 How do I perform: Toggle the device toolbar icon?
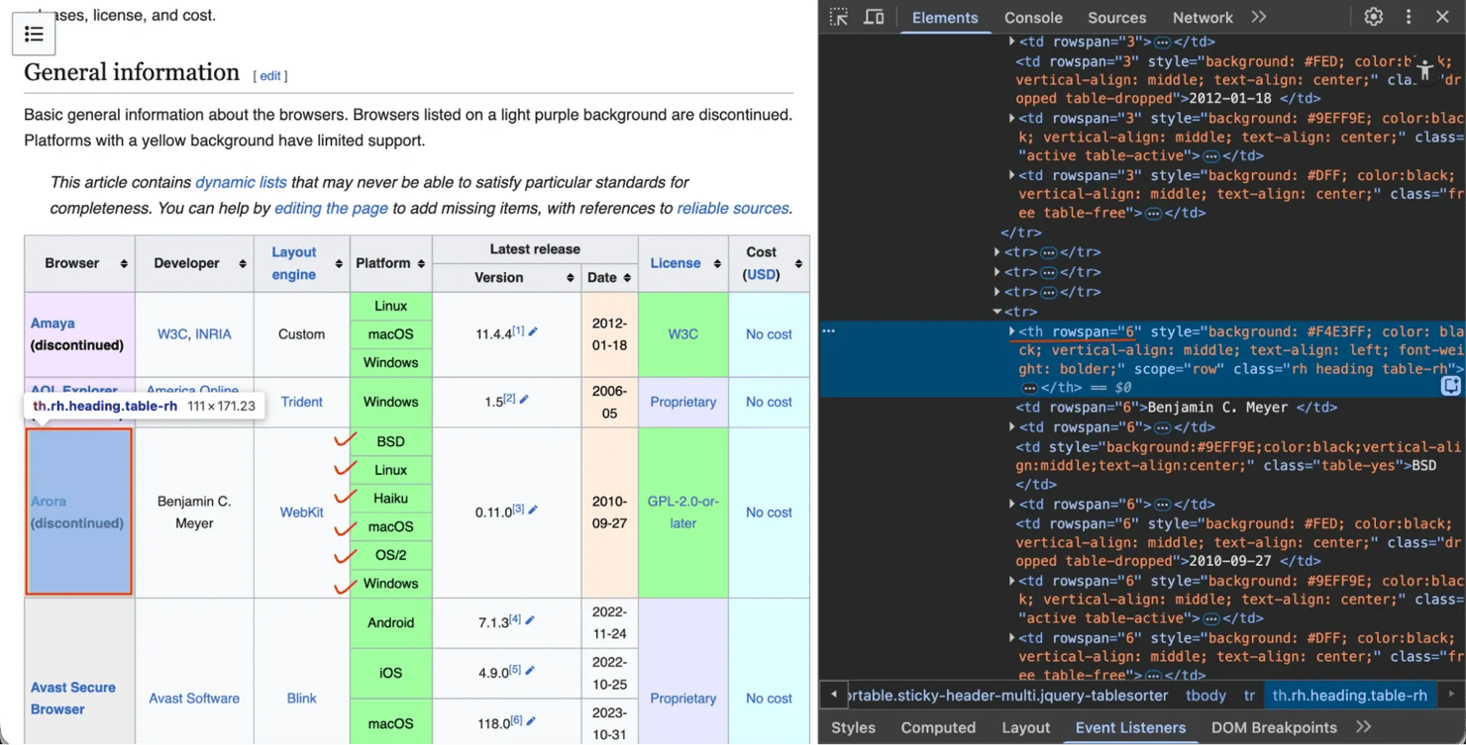(x=874, y=17)
